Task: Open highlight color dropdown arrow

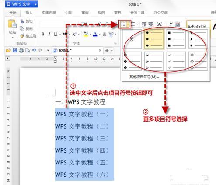Action: (91, 35)
